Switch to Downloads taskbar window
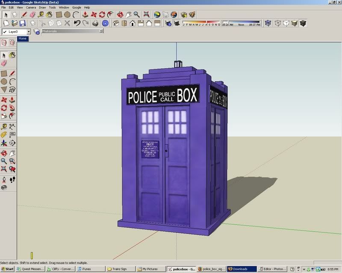This screenshot has height=273, width=342. click(x=242, y=269)
